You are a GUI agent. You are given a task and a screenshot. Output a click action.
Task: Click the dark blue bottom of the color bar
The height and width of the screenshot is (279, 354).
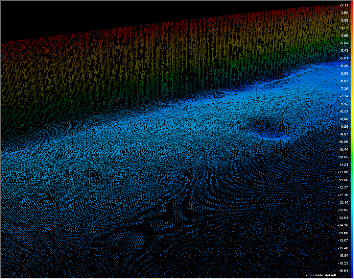coord(352,267)
